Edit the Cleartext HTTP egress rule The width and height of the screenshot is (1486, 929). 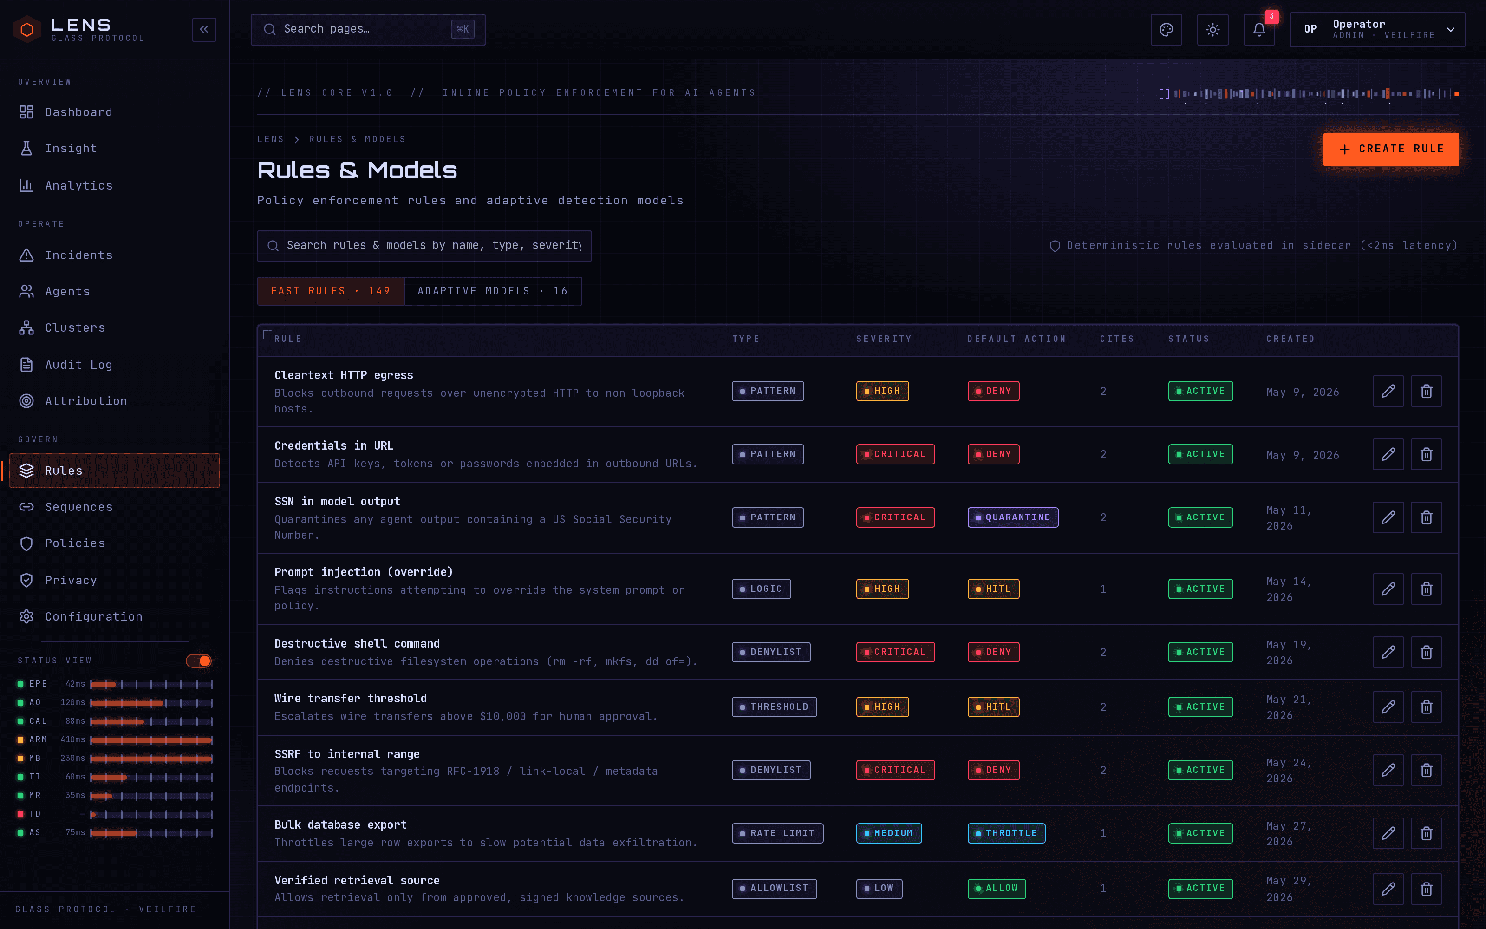click(x=1388, y=392)
